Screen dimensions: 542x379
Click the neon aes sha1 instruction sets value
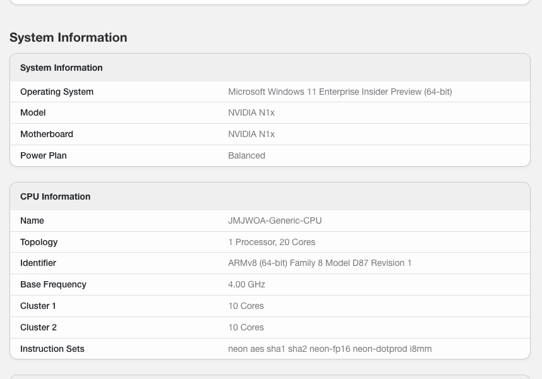coord(330,349)
